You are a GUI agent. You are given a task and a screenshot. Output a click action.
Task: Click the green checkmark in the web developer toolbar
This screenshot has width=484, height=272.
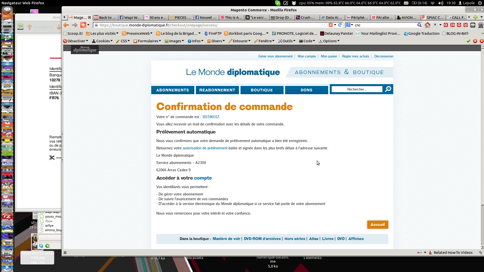(468, 41)
